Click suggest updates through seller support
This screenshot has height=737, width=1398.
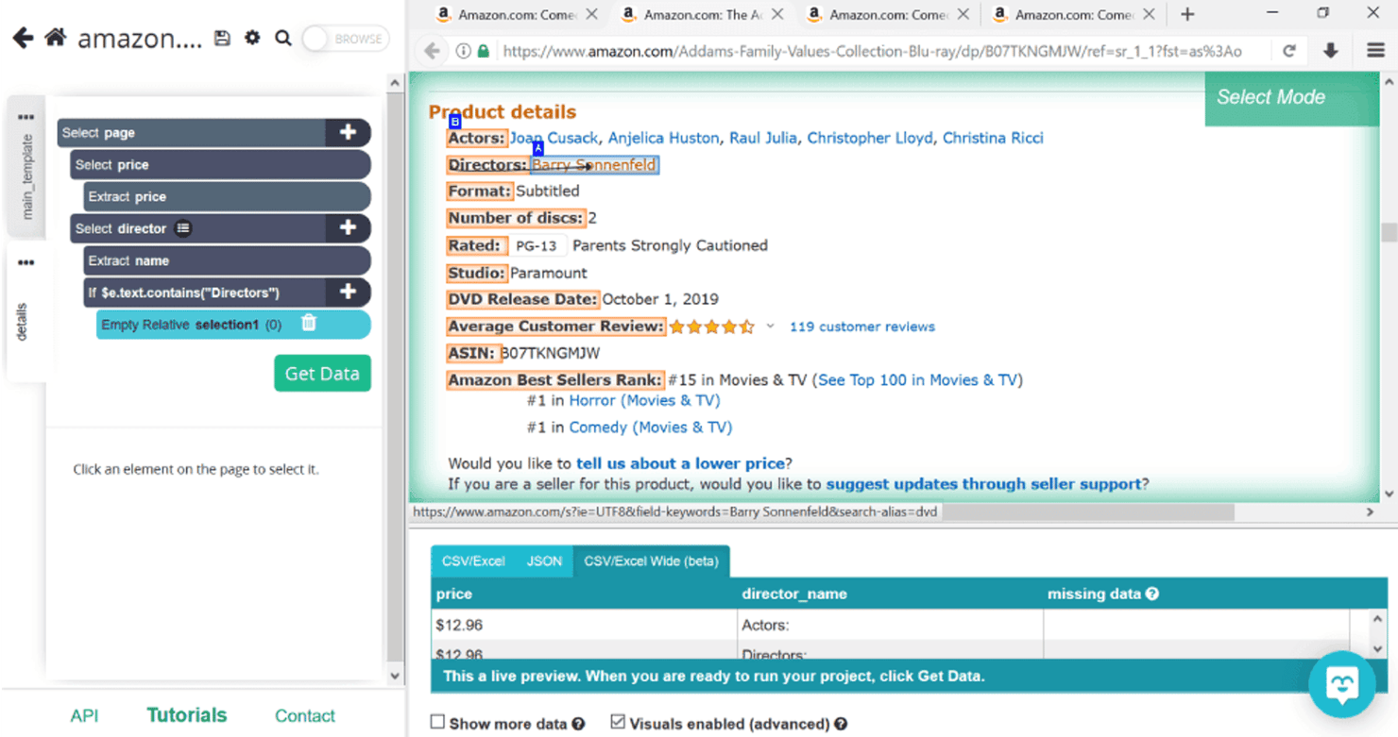[983, 484]
